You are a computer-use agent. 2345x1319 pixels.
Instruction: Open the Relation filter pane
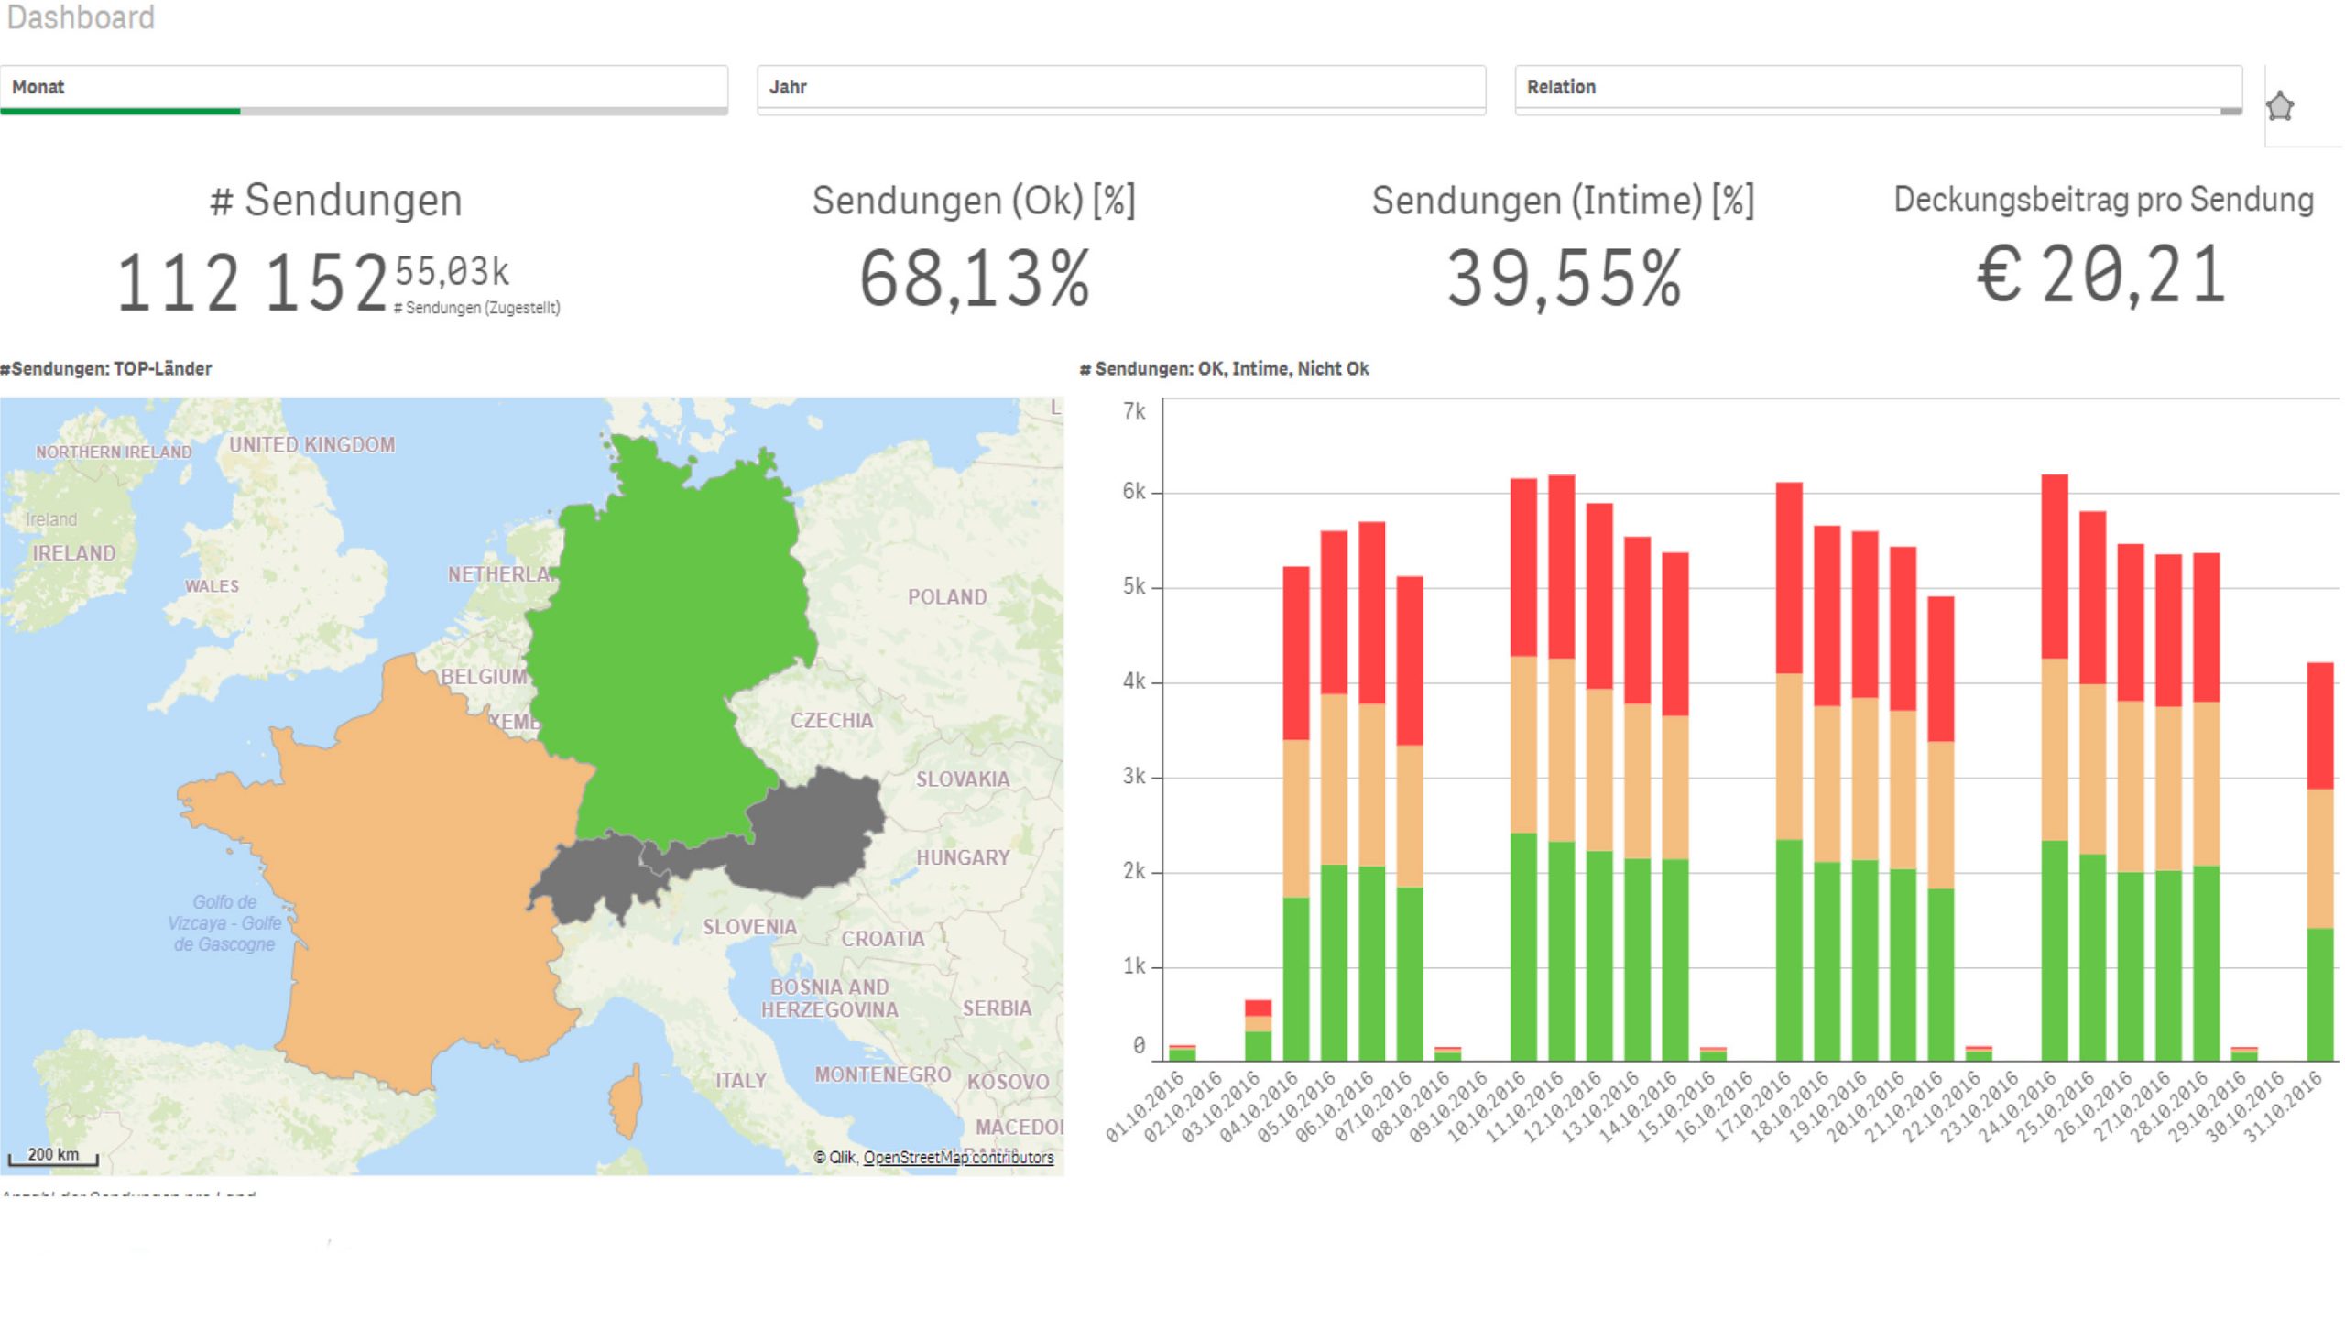click(x=1878, y=87)
